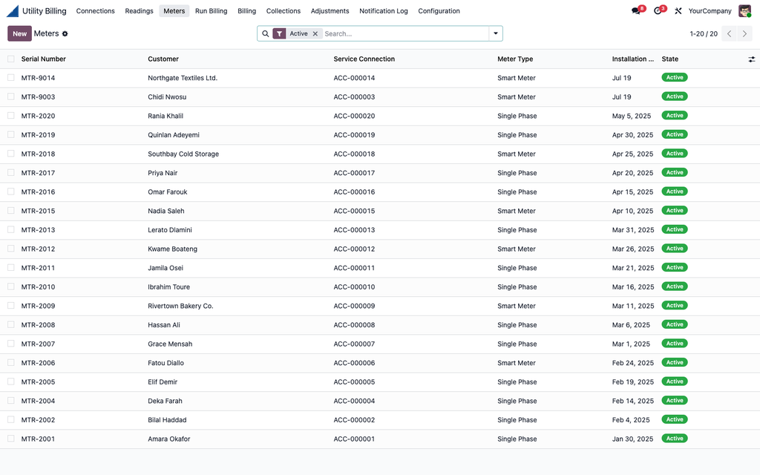Screen dimensions: 760x475
Task: Open the conversations messages icon
Action: (636, 10)
